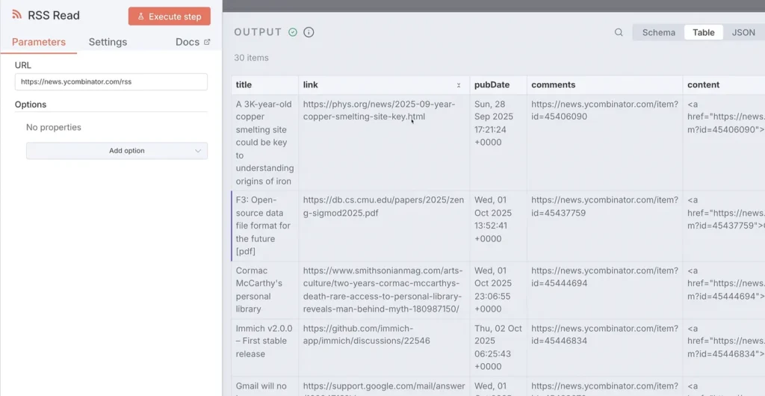Click the search icon in the output panel
Viewport: 765px width, 396px height.
coord(619,32)
